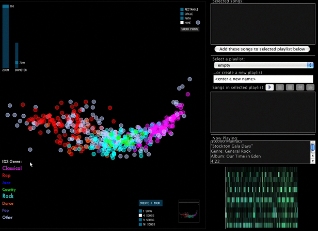
Task: Click the "Stockton Gala Days" song title
Action: click(x=232, y=146)
